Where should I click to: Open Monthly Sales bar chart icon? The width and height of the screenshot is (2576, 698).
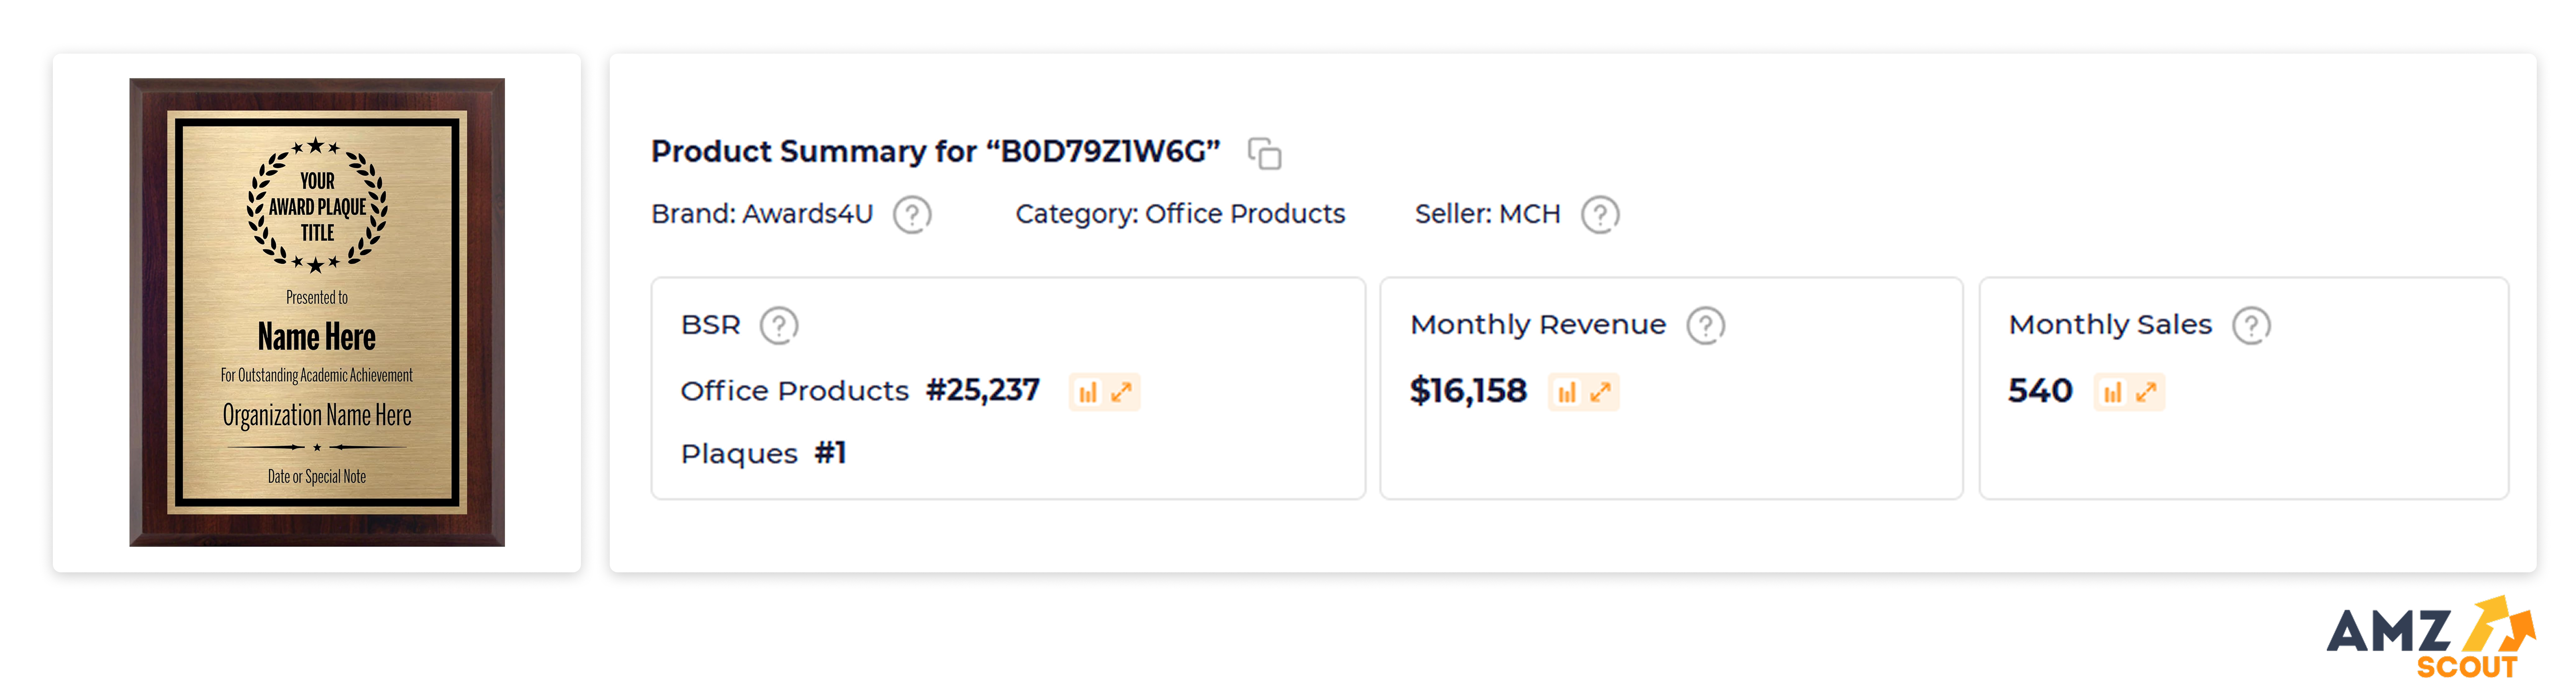pyautogui.click(x=2112, y=393)
